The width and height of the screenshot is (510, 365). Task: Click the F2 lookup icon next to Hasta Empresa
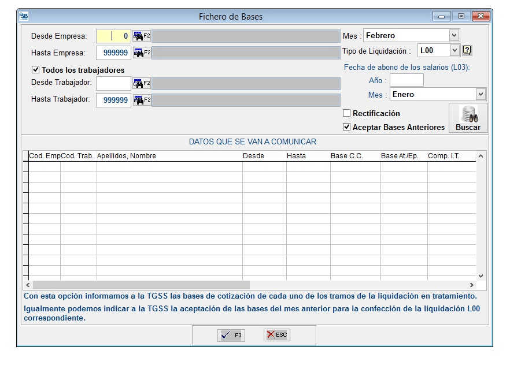coord(137,52)
